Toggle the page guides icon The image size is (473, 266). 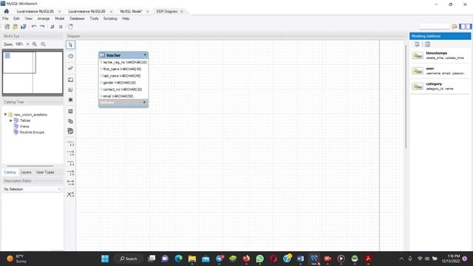click(x=61, y=27)
